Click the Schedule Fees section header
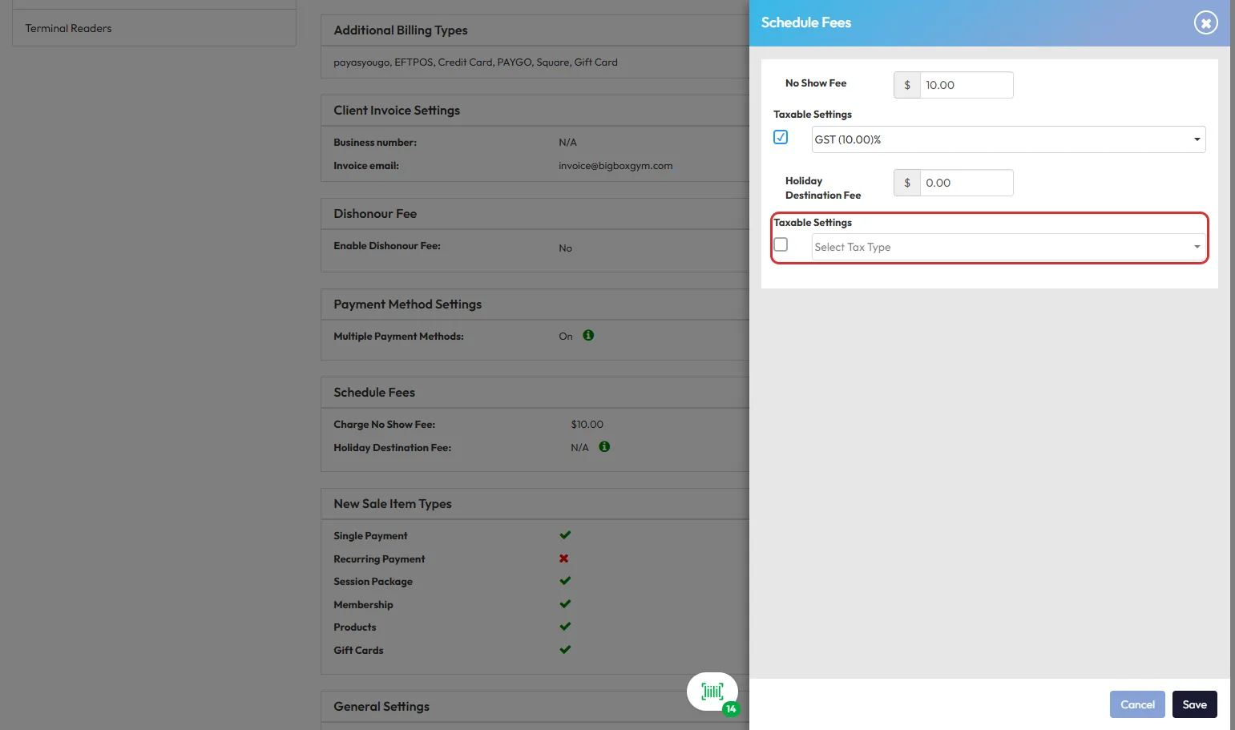Image resolution: width=1235 pixels, height=730 pixels. [x=374, y=393]
